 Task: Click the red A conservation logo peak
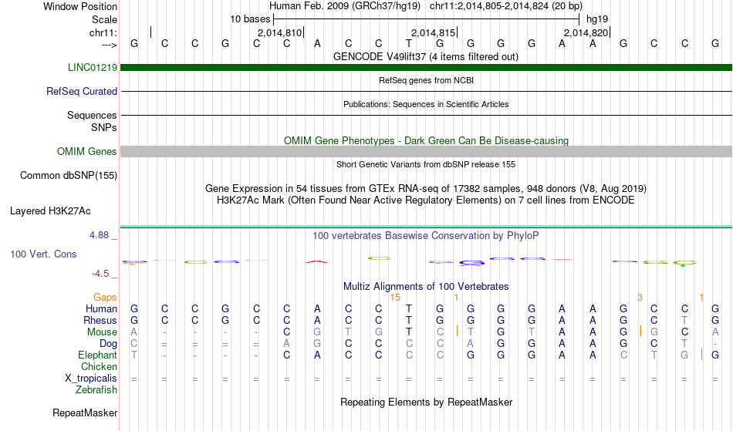[x=317, y=261]
